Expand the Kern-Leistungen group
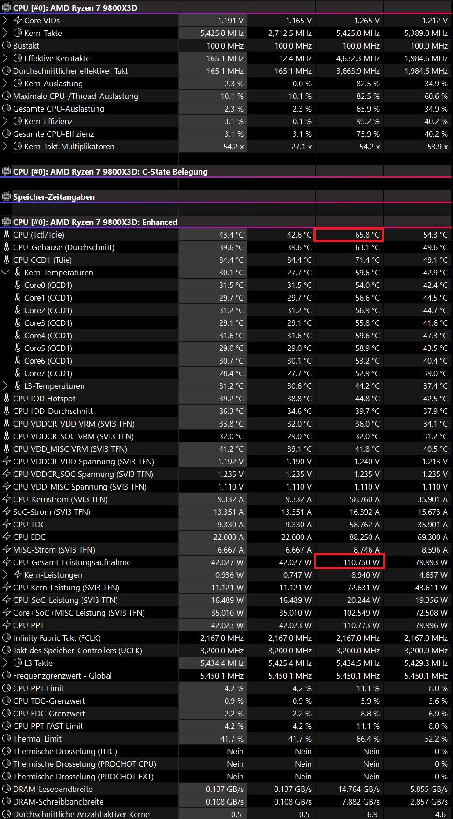The height and width of the screenshot is (819, 453). (x=5, y=575)
